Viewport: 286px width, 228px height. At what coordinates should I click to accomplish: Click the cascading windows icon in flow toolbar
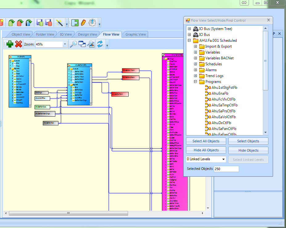click(82, 44)
